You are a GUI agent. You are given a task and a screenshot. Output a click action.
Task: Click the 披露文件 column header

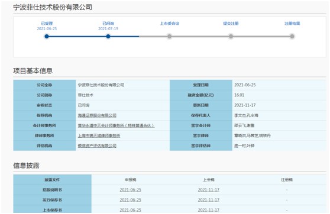point(52,180)
